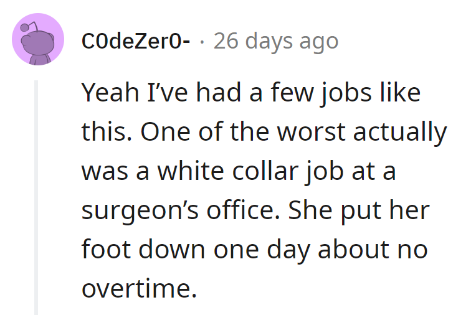Click the word "surgeon's" in the comment

(131, 211)
